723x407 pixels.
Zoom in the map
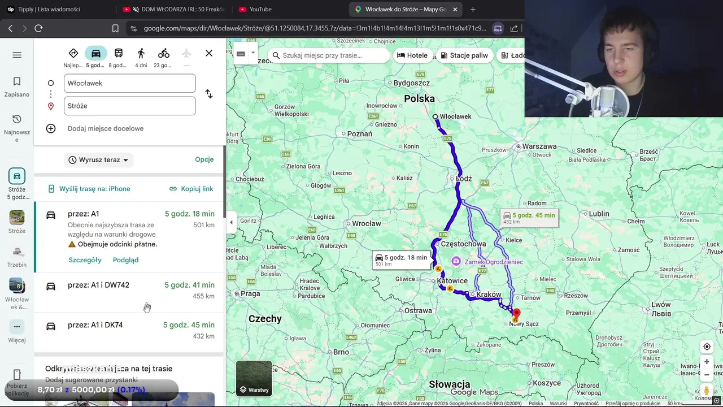pyautogui.click(x=707, y=362)
